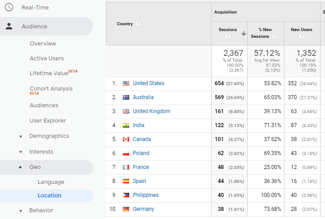
Task: Click the help icon under Sessions header
Action: (228, 36)
